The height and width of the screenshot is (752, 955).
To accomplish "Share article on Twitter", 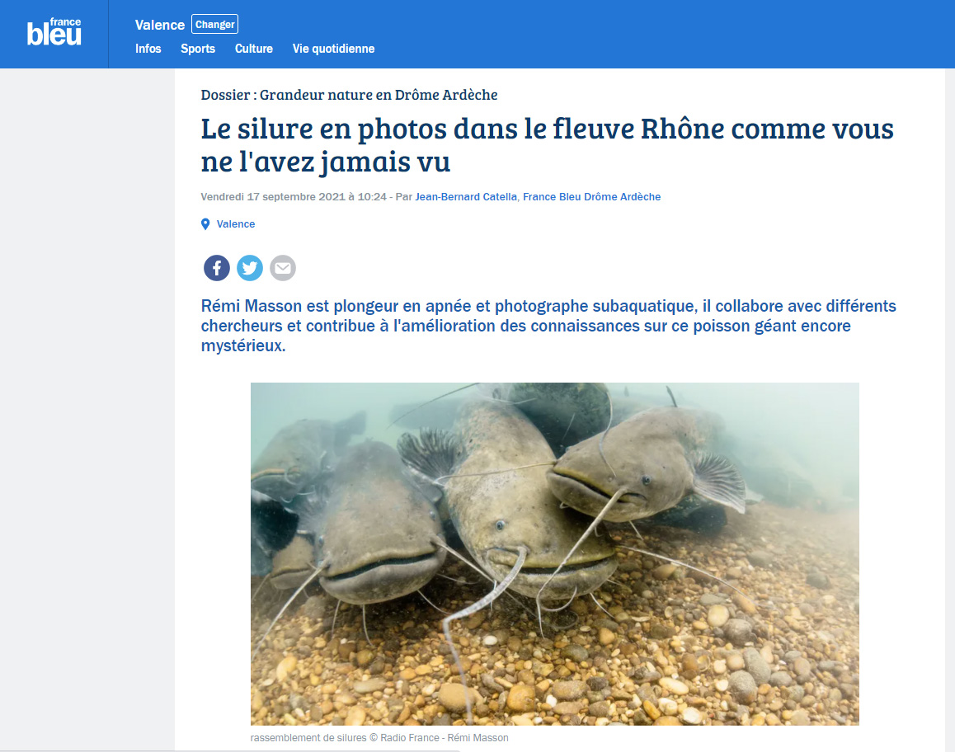I will point(250,268).
